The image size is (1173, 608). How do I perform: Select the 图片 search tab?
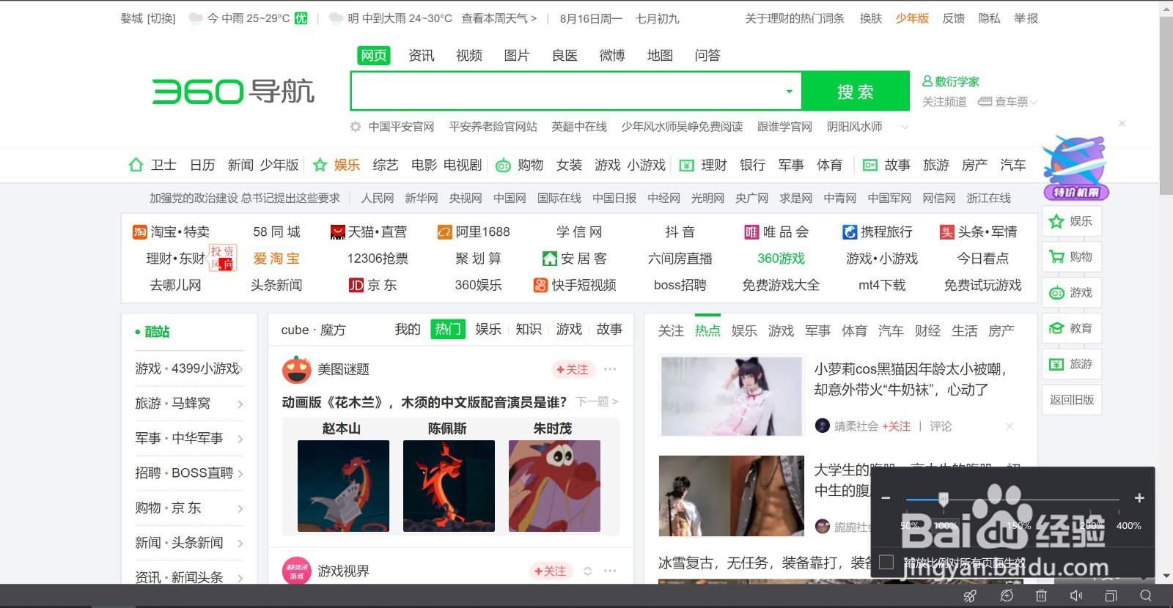tap(517, 56)
